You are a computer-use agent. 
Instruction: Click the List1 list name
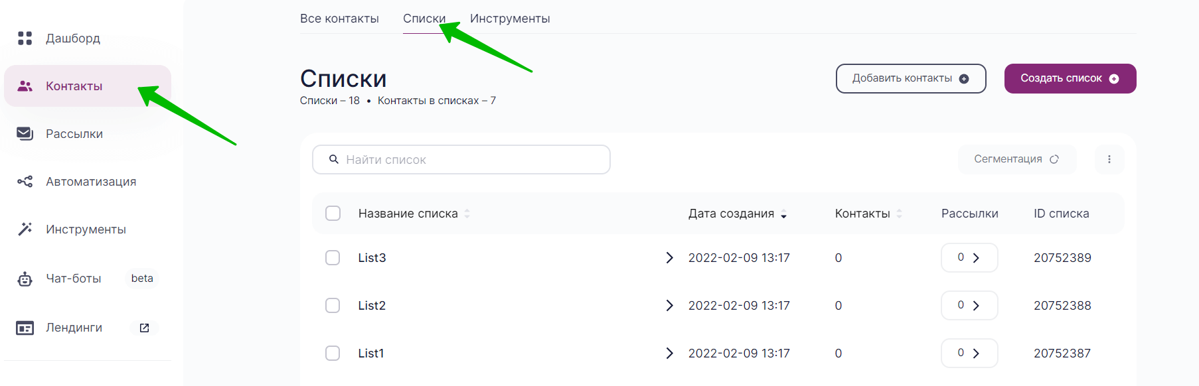pyautogui.click(x=371, y=353)
